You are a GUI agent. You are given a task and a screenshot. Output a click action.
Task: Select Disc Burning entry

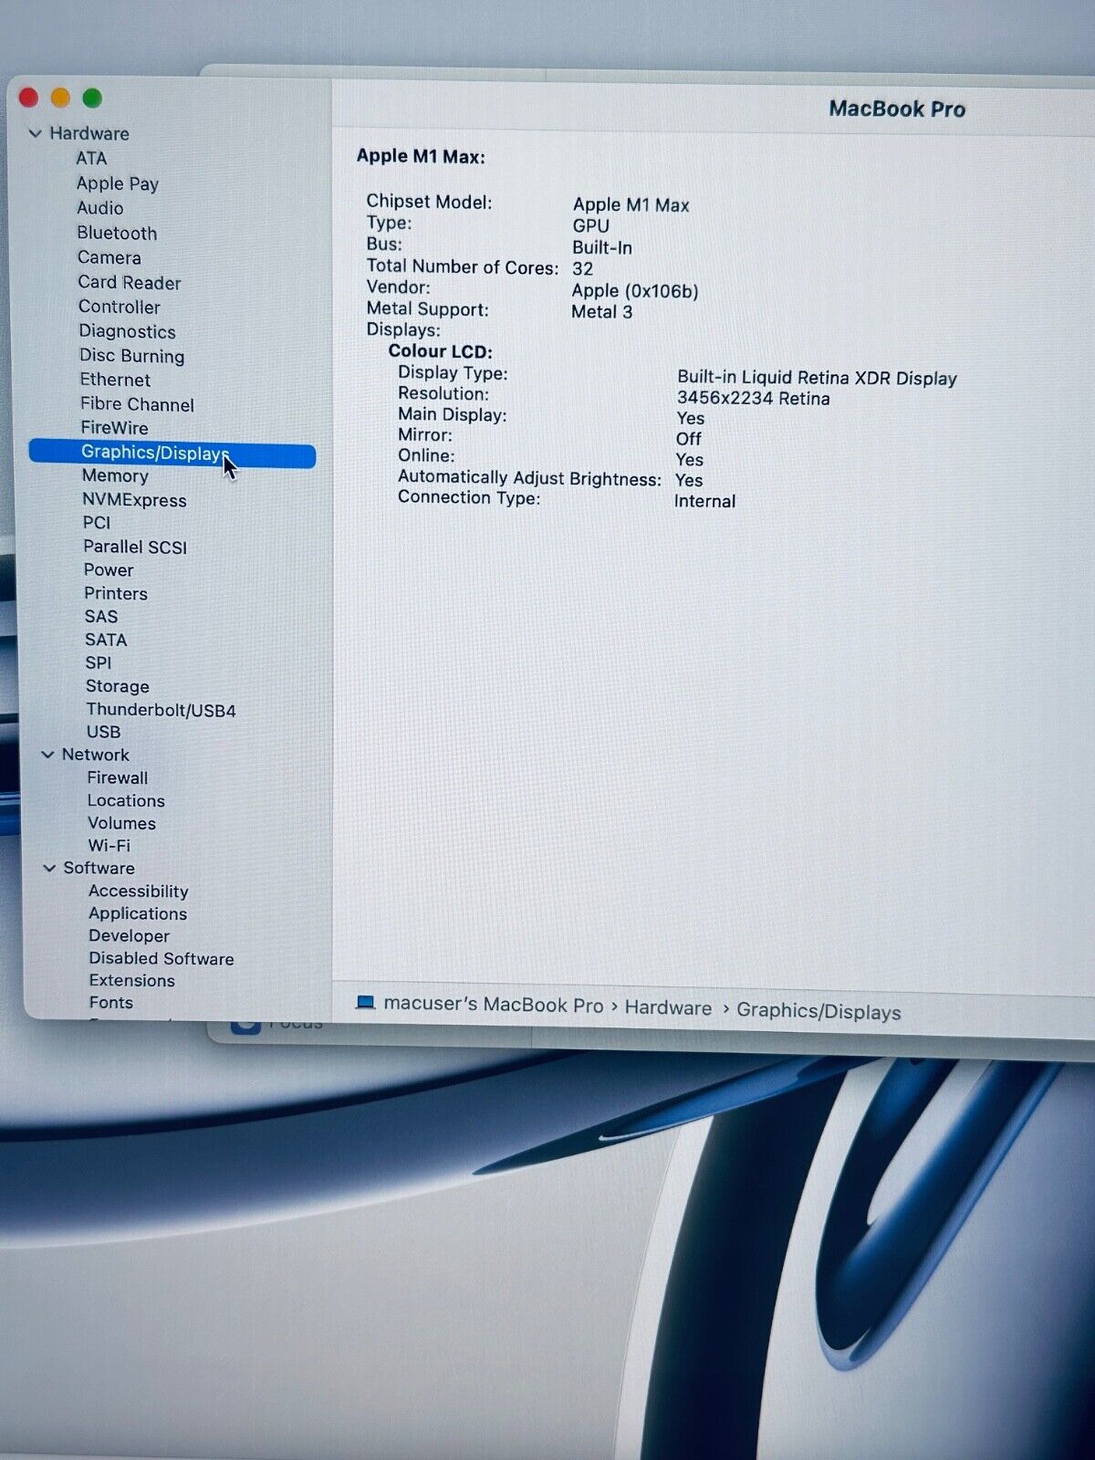[132, 356]
